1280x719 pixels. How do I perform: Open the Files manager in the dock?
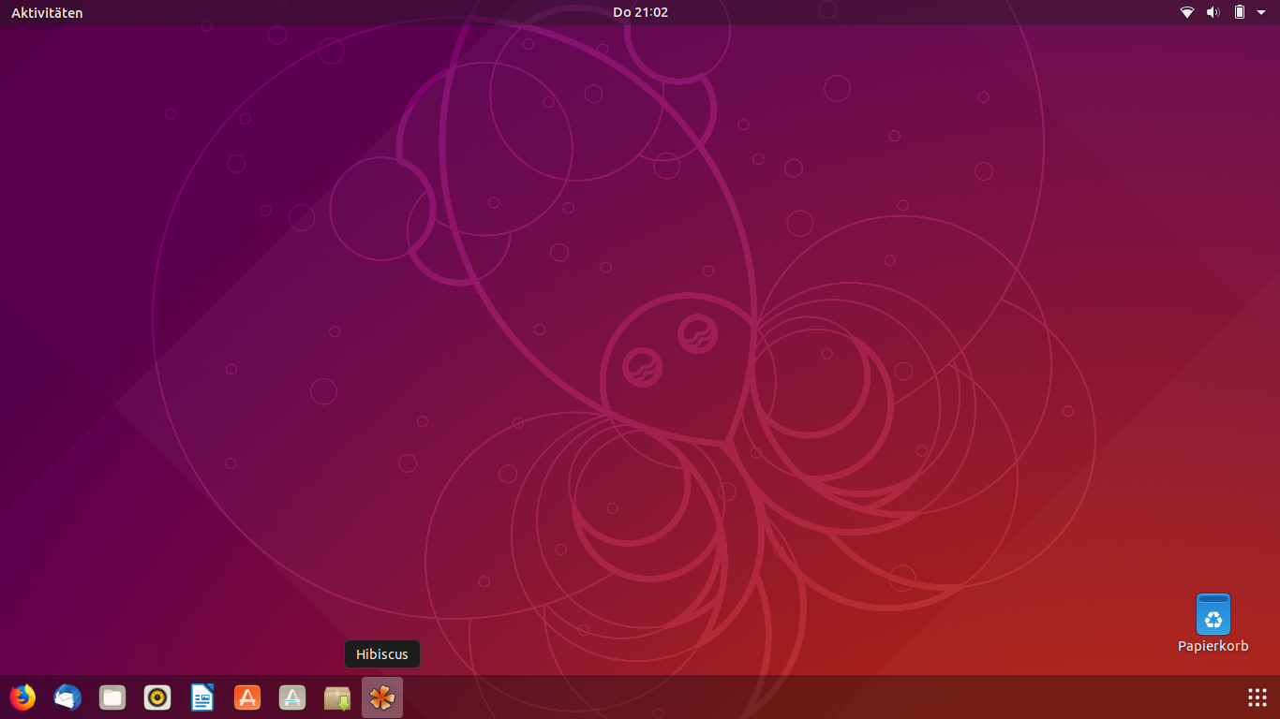(x=112, y=697)
